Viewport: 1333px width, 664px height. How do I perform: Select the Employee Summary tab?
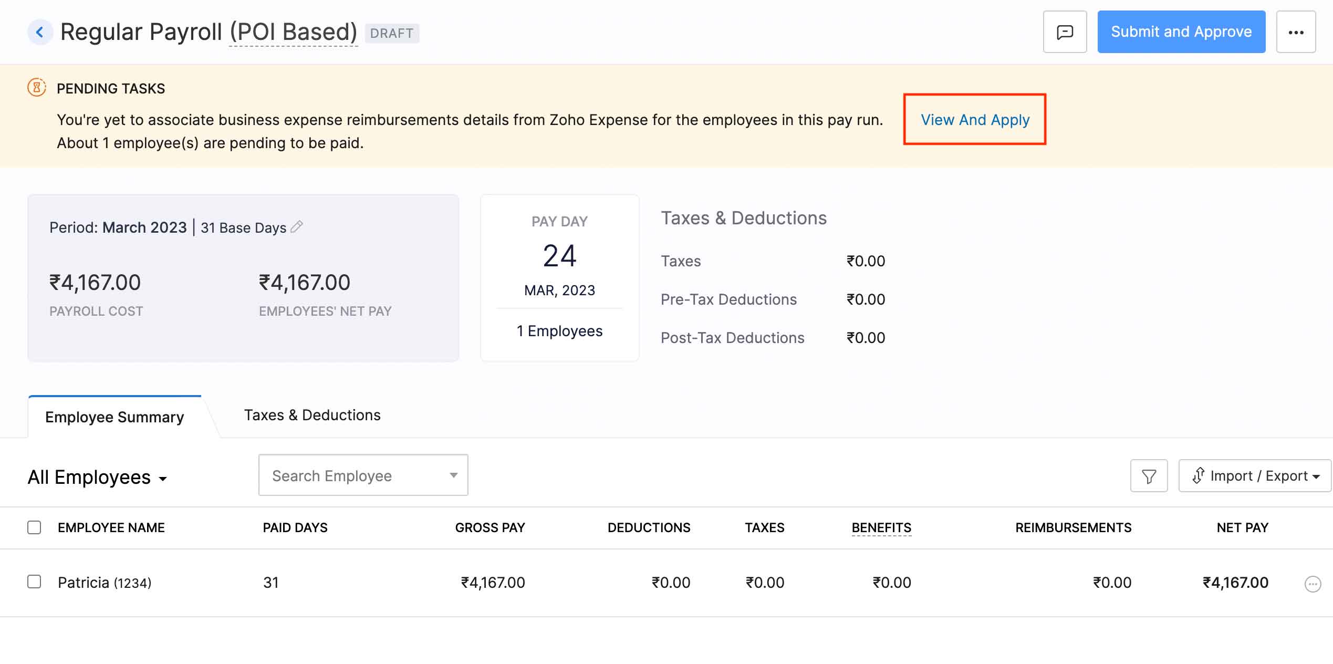click(x=114, y=417)
